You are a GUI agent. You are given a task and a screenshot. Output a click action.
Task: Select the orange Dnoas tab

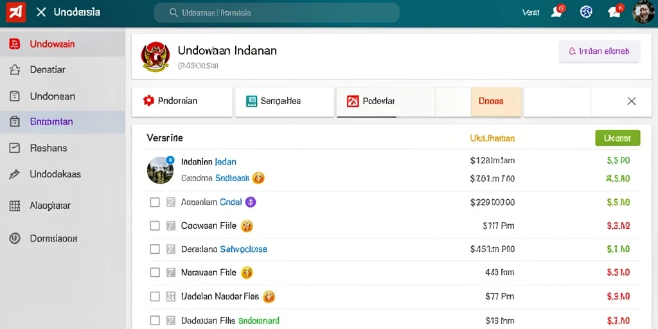coord(496,102)
